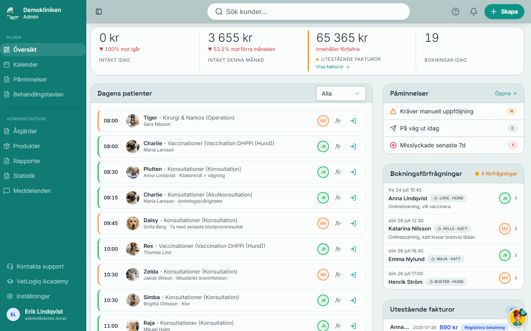Click the check-in icon for Zelda
Viewport: 531px width, 331px height.
point(353,275)
